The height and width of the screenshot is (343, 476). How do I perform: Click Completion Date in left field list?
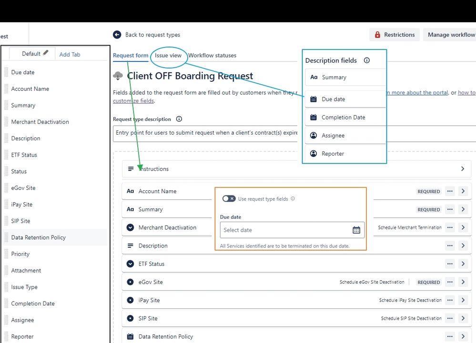click(33, 304)
